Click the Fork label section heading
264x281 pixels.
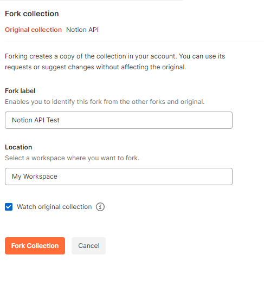point(20,91)
